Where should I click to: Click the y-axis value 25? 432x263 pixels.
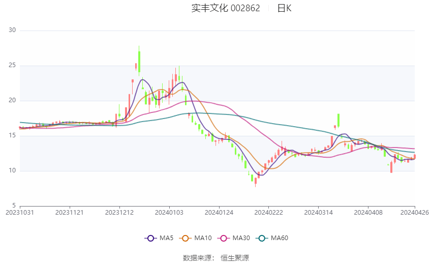[12, 66]
